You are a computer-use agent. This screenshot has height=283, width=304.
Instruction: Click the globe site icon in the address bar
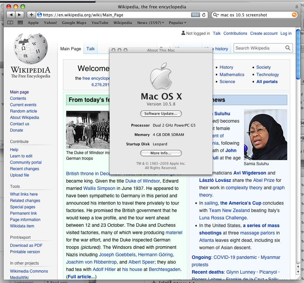coord(40,15)
